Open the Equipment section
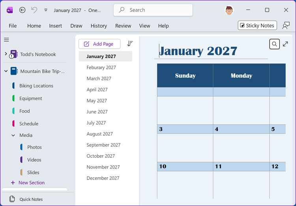The height and width of the screenshot is (206, 296). coord(30,98)
